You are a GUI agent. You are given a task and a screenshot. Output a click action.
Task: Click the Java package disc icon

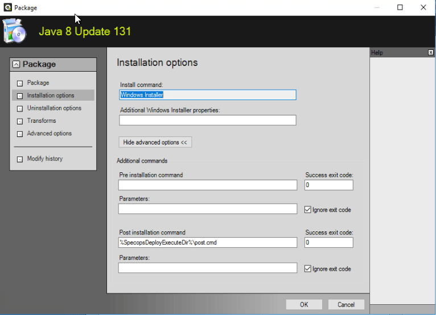(x=14, y=31)
